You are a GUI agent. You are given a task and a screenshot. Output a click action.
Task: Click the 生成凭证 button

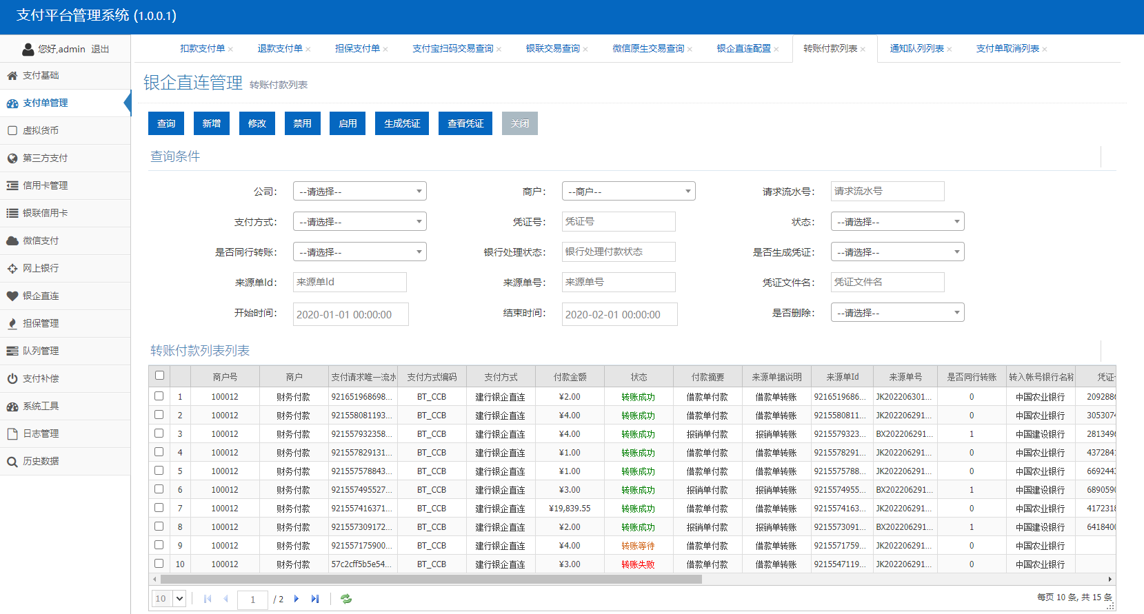coord(402,123)
